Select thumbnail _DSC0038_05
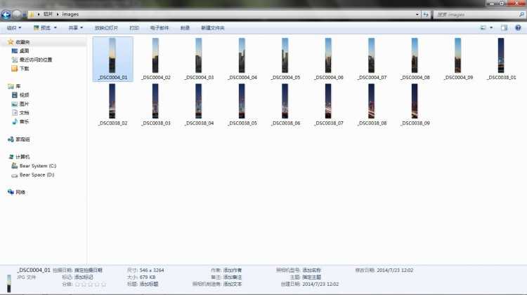Image resolution: width=527 pixels, height=295 pixels. tap(242, 102)
